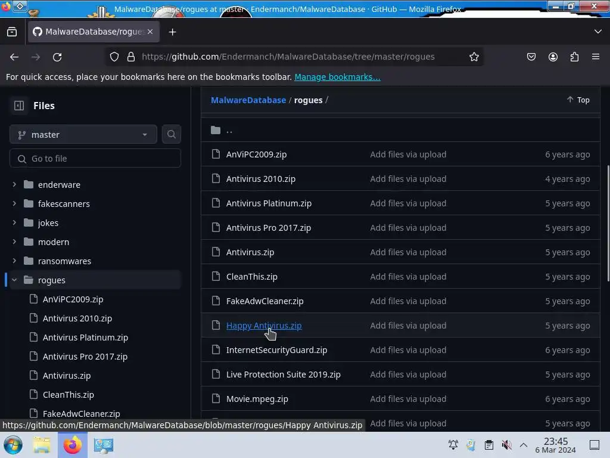This screenshot has height=458, width=610.
Task: Reload the current GitHub page
Action: (x=57, y=57)
